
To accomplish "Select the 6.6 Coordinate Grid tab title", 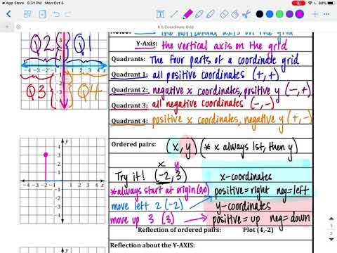I will 176,27.
